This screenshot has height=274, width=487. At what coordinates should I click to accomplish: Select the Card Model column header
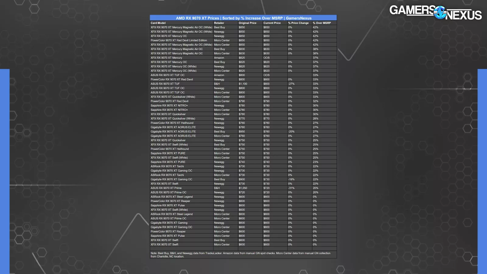click(x=158, y=23)
